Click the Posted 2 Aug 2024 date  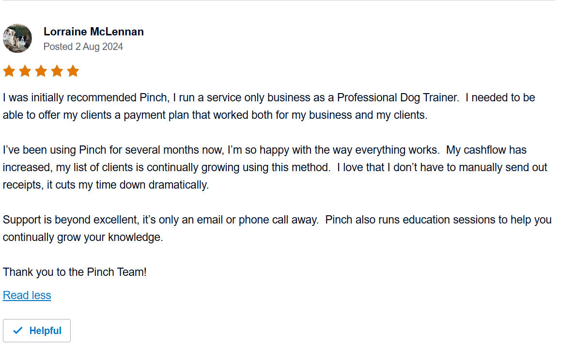tap(83, 47)
